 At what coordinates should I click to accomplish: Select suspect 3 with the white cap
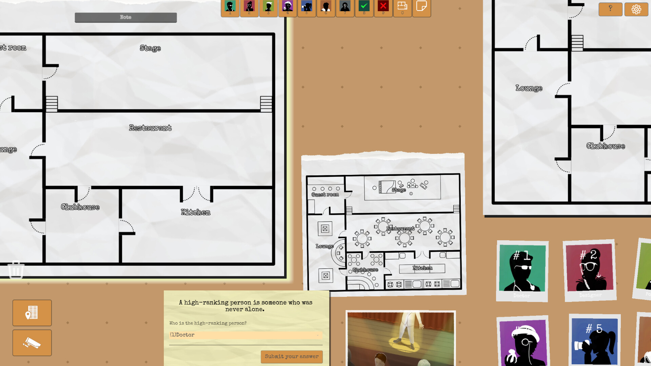coord(268,7)
